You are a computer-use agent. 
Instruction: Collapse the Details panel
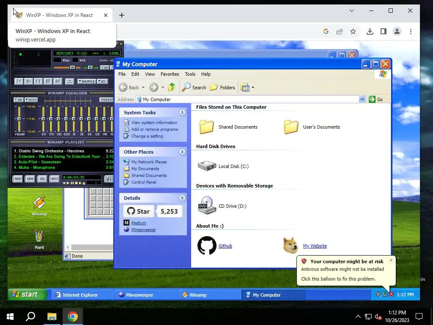click(x=182, y=198)
